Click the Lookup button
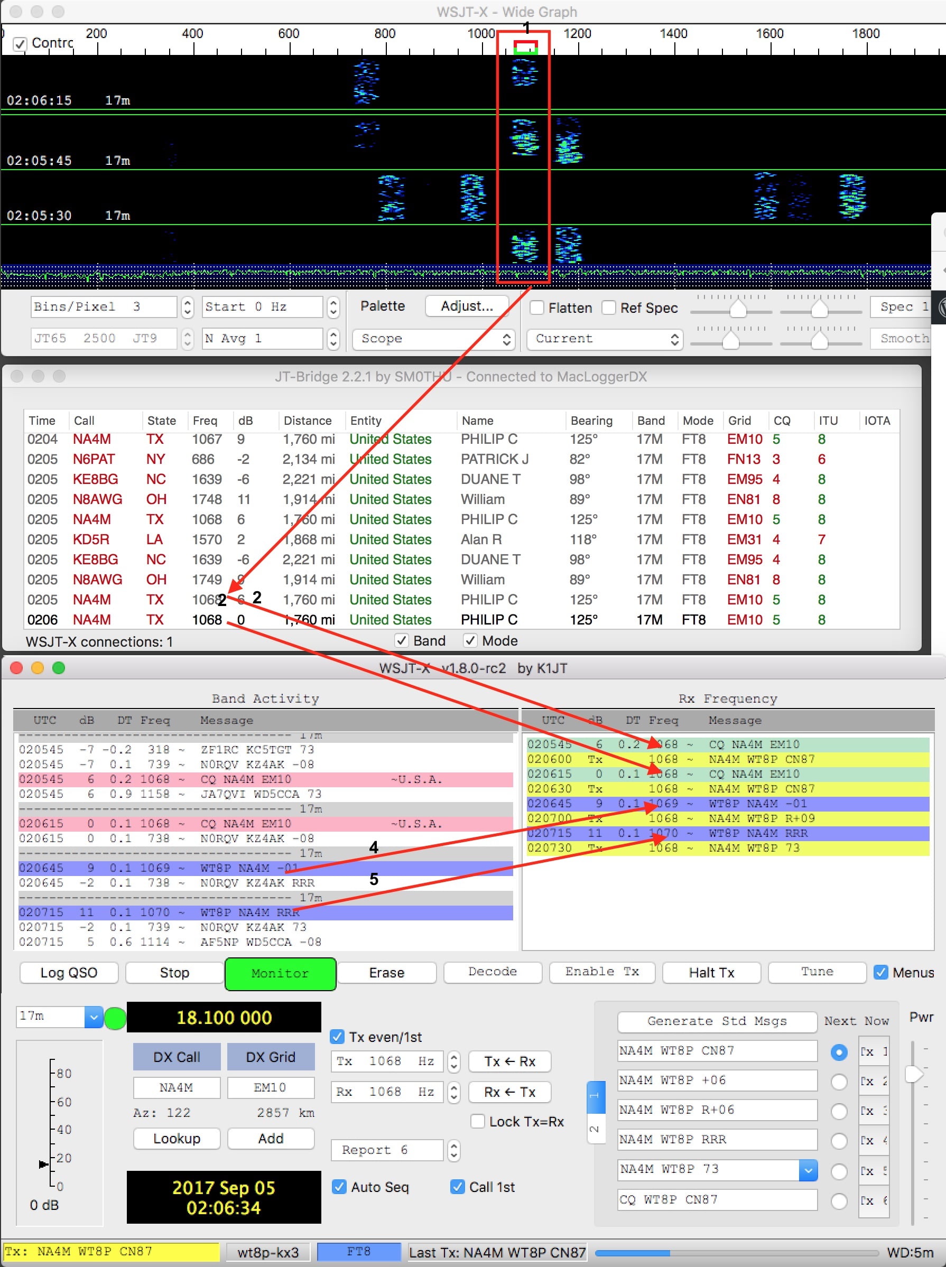 coord(177,1138)
